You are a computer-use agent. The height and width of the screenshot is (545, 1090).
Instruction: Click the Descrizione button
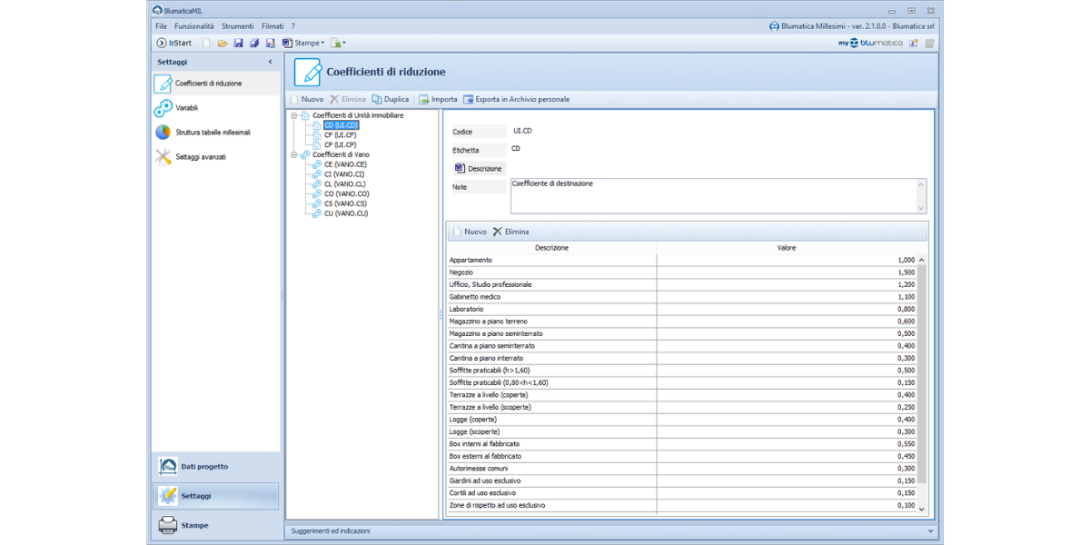pyautogui.click(x=479, y=169)
